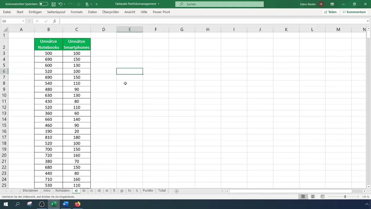Open the Undo history dropdown arrow
The image size is (371, 209).
[x=64, y=4]
